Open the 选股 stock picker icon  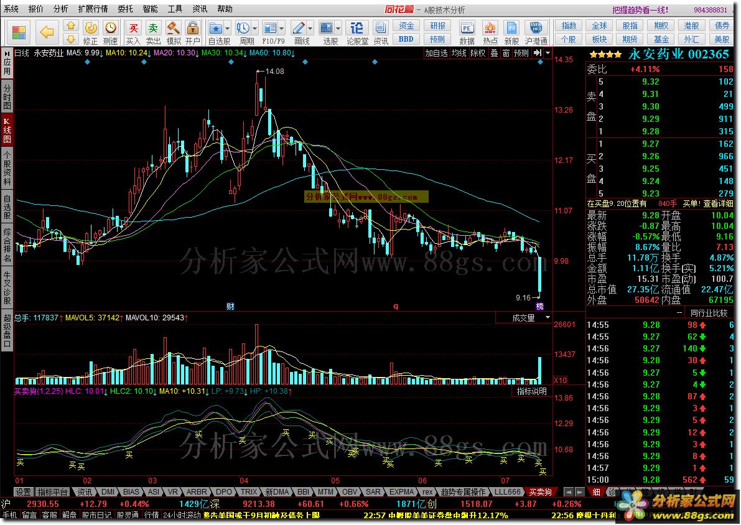click(326, 28)
